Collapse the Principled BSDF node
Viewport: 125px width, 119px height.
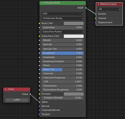(x=42, y=3)
